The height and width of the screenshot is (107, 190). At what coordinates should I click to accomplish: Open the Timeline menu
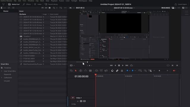pyautogui.click(x=31, y=1)
